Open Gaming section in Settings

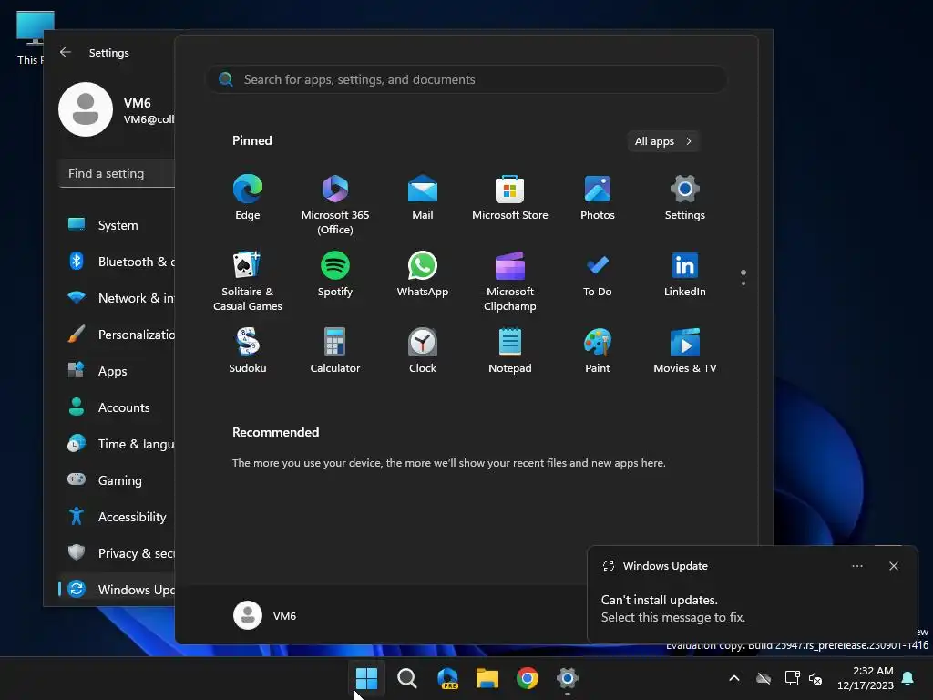pyautogui.click(x=117, y=479)
